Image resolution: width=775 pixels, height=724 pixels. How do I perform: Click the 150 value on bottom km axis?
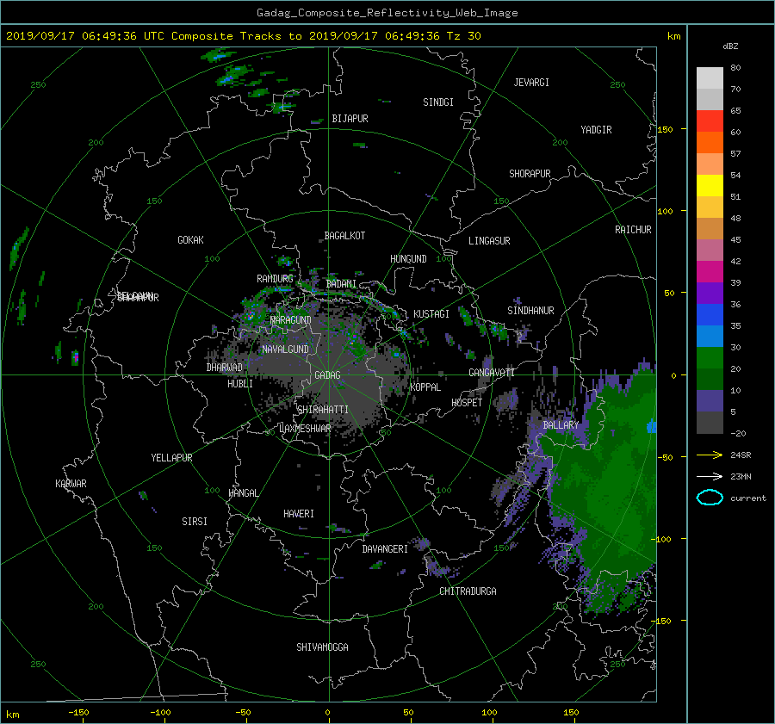[x=571, y=713]
